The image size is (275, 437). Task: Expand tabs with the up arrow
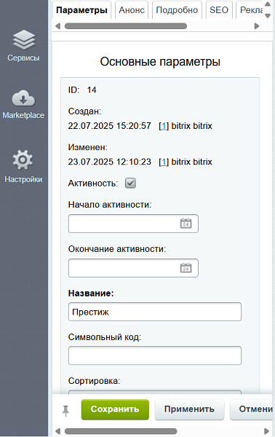click(x=268, y=4)
